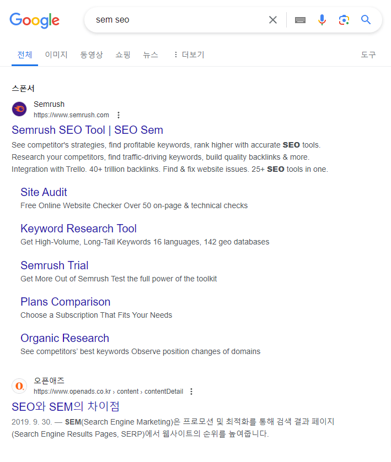Open the SEO와 SEM의 차이점 result

66,406
